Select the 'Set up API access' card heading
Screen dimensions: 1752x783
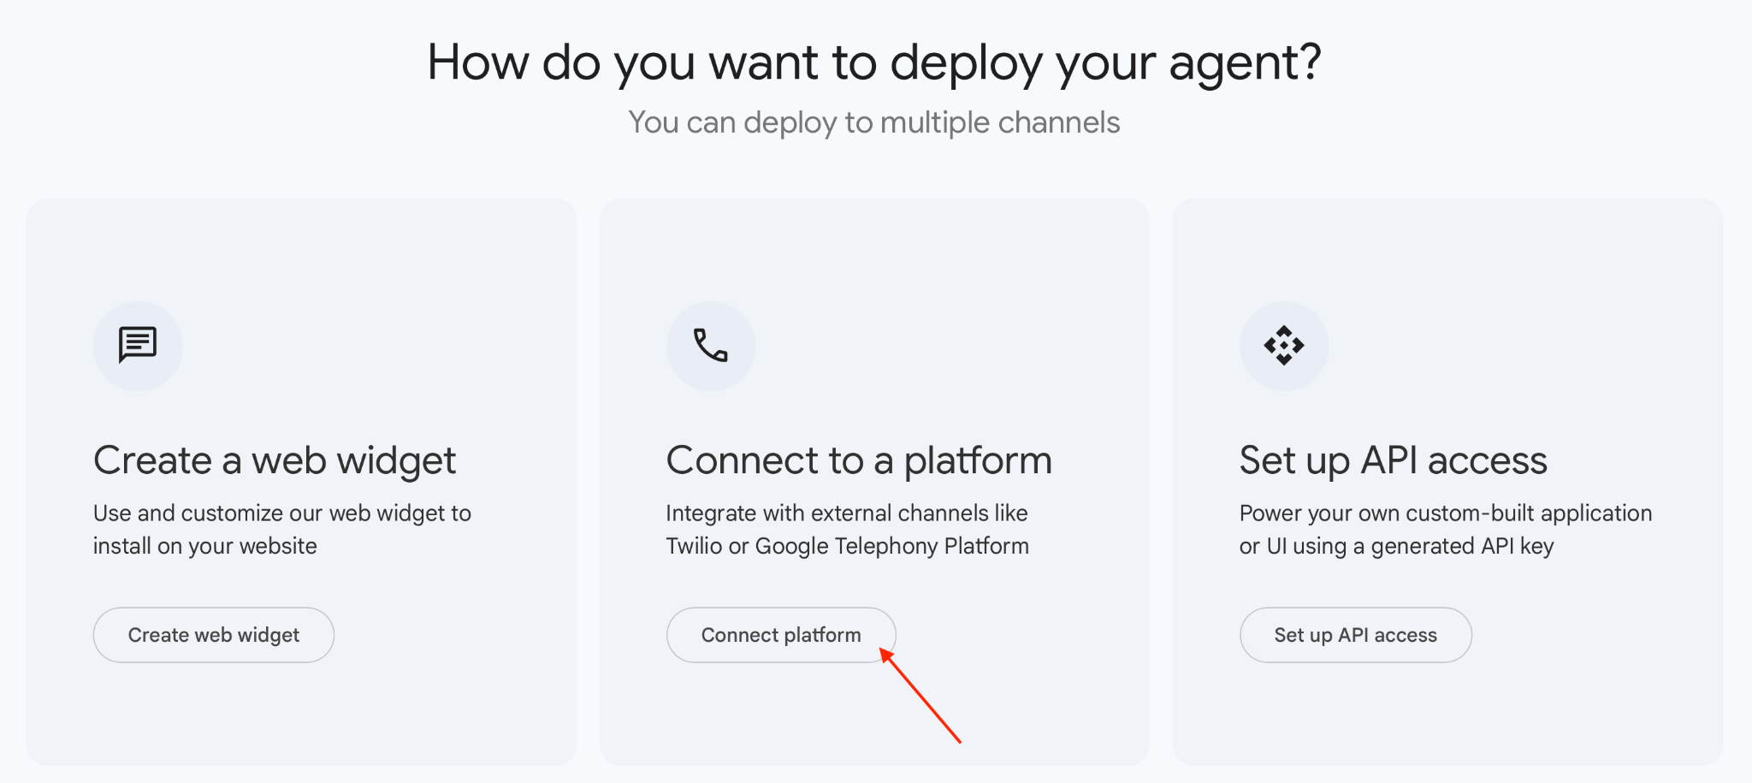[1394, 460]
